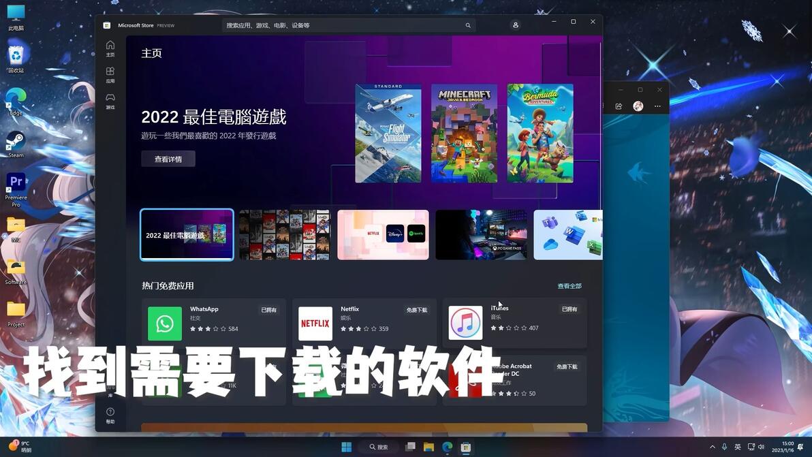Open the Project desktop folder

[x=16, y=314]
